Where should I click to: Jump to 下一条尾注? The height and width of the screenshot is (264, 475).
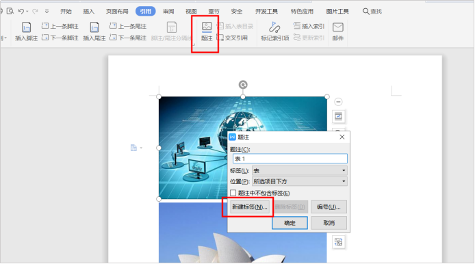coord(128,38)
